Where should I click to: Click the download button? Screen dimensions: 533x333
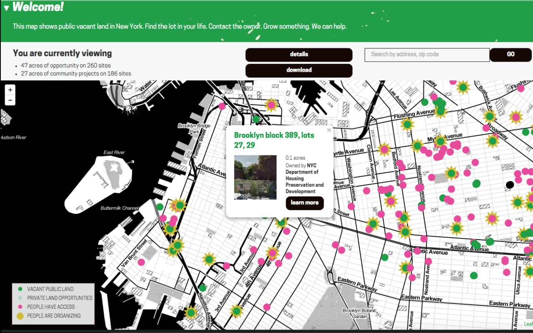pos(299,70)
